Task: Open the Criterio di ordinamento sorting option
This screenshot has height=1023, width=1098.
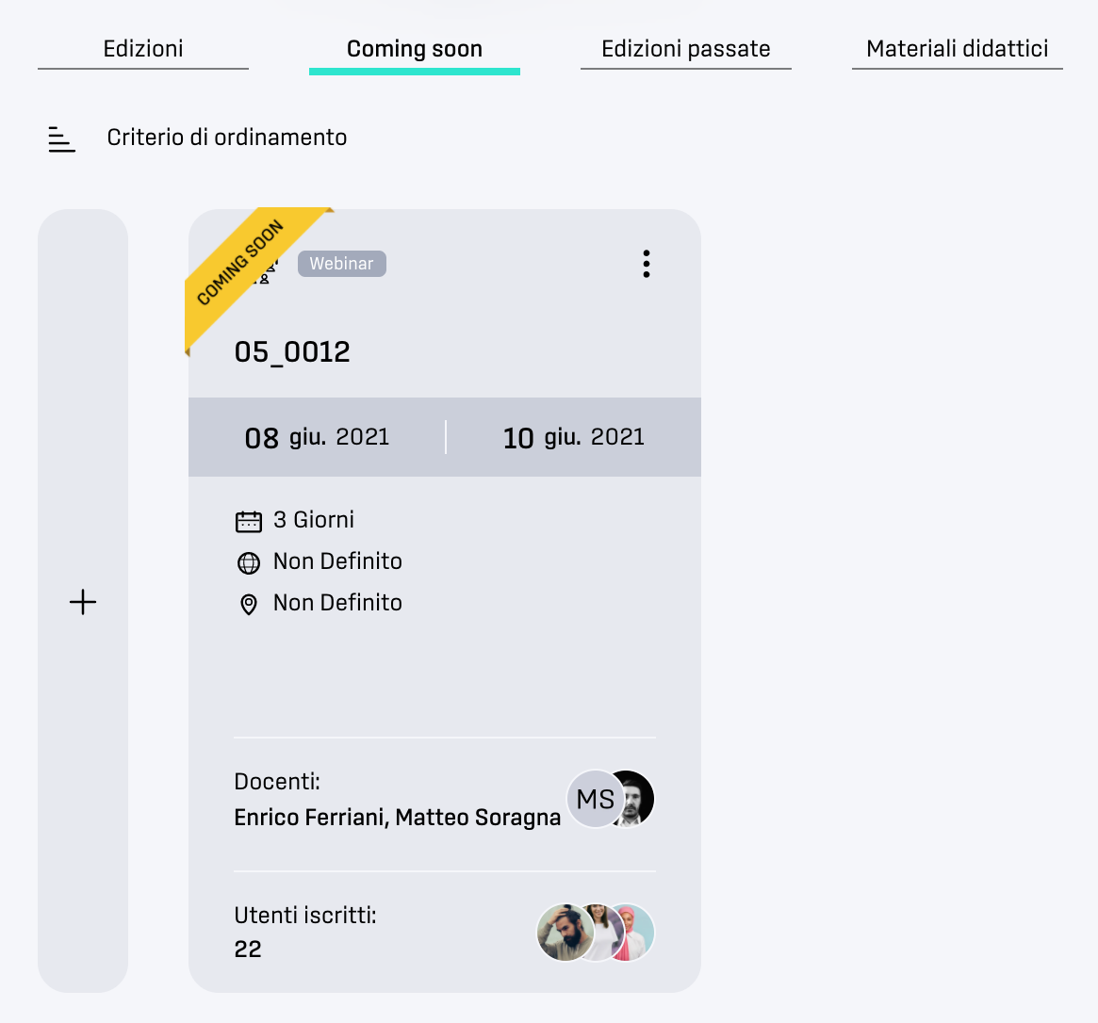Action: click(227, 138)
